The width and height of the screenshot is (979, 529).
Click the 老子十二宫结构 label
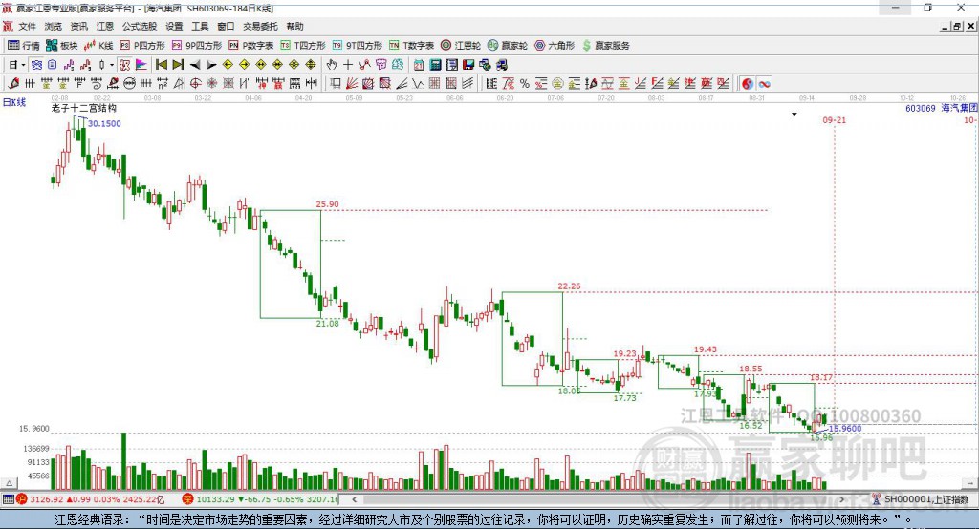(x=84, y=108)
